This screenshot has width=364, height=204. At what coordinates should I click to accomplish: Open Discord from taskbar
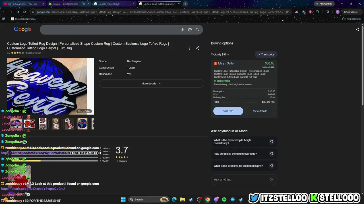coord(216,199)
